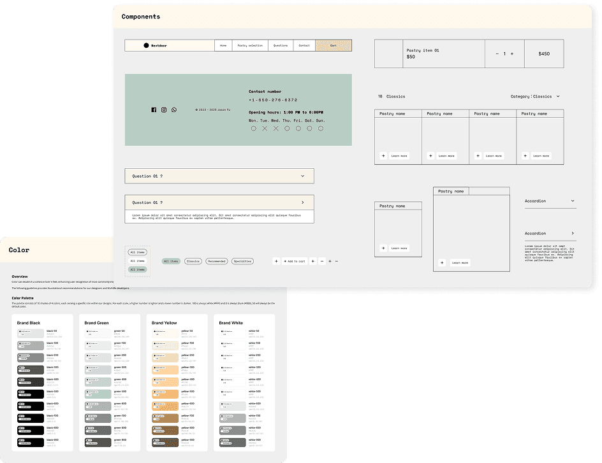602x463 pixels.
Task: Click plus icon on fourth card of four-card grid
Action: tap(525, 155)
